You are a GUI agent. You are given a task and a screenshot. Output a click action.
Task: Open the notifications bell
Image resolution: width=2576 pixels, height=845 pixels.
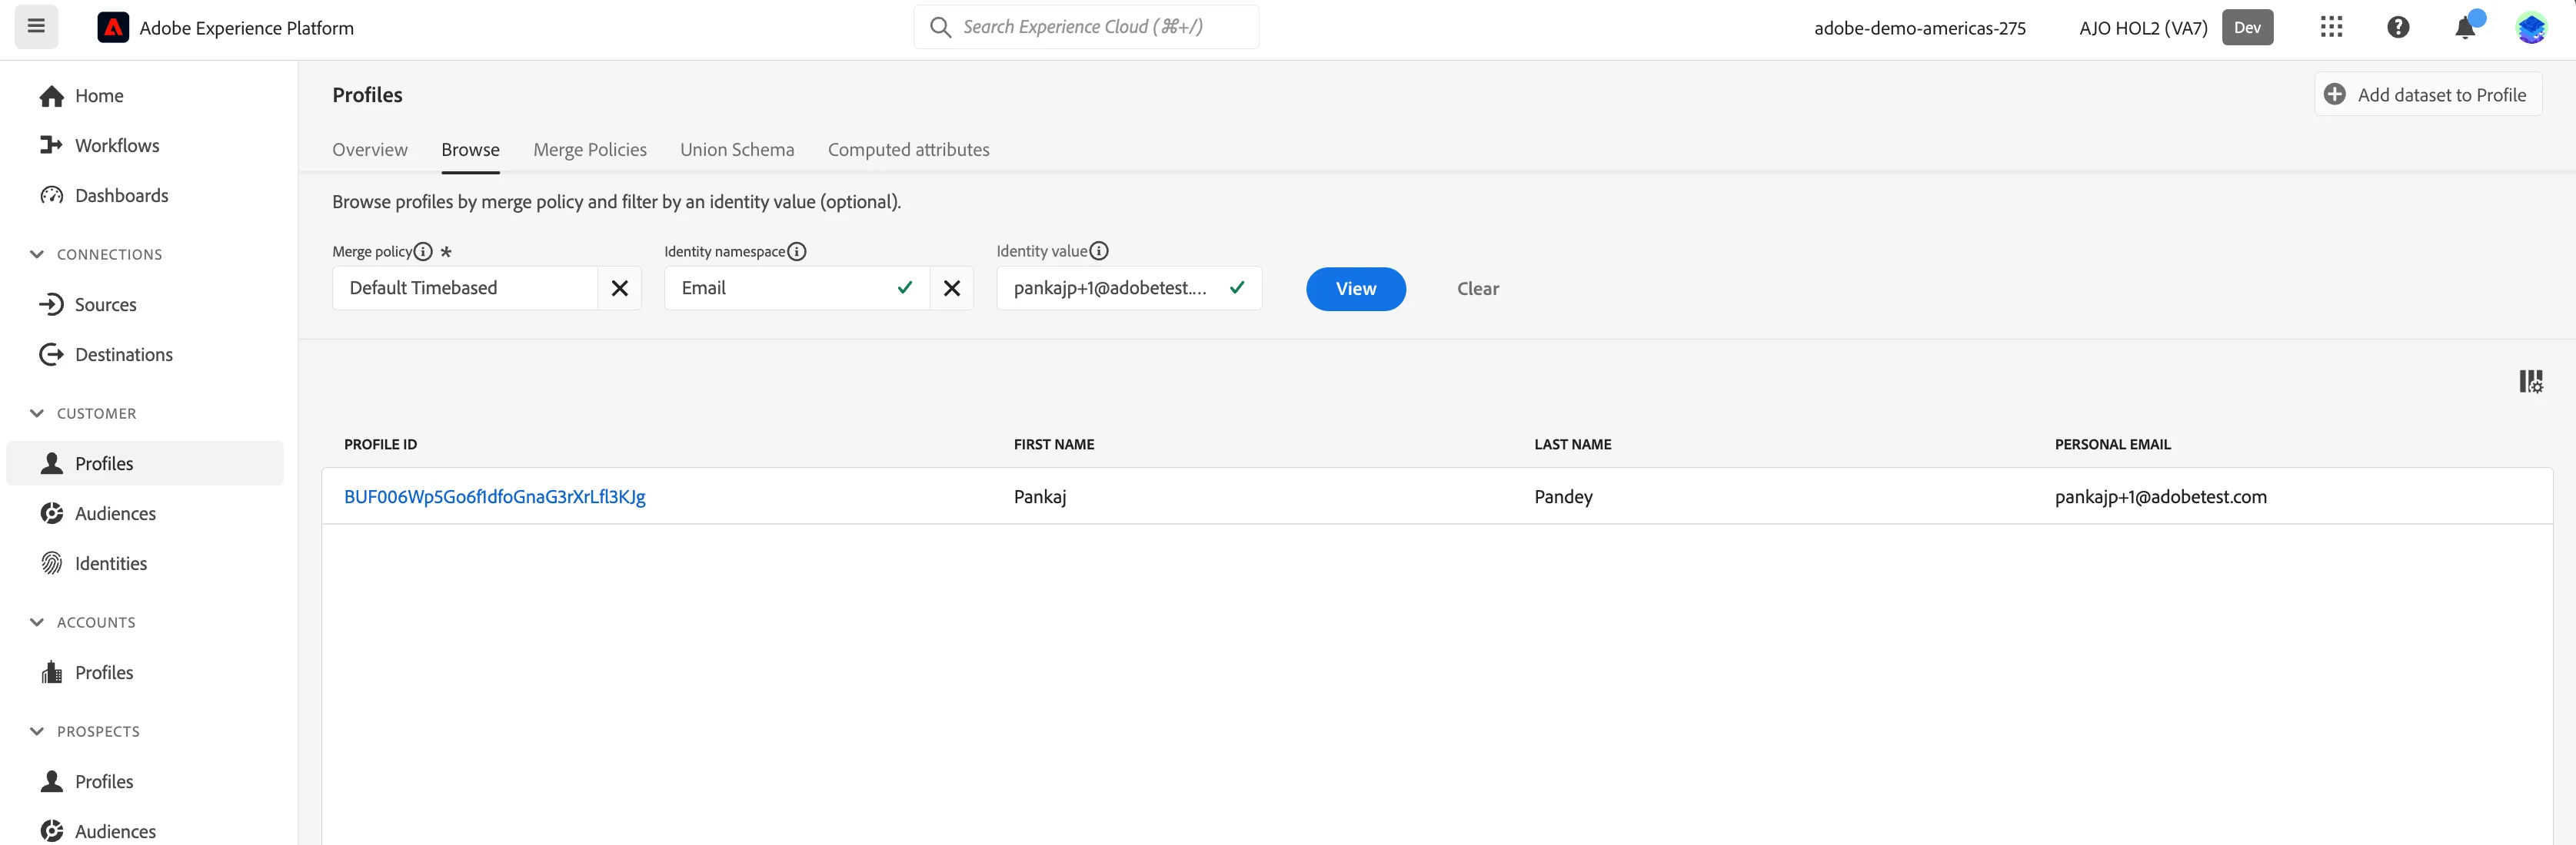tap(2465, 27)
